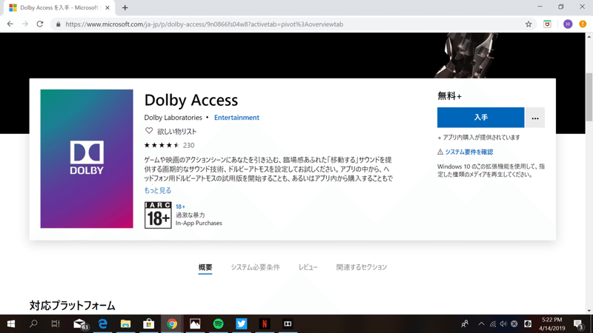Screen dimensions: 593x333
Task: View the site security lock info
Action: point(58,24)
